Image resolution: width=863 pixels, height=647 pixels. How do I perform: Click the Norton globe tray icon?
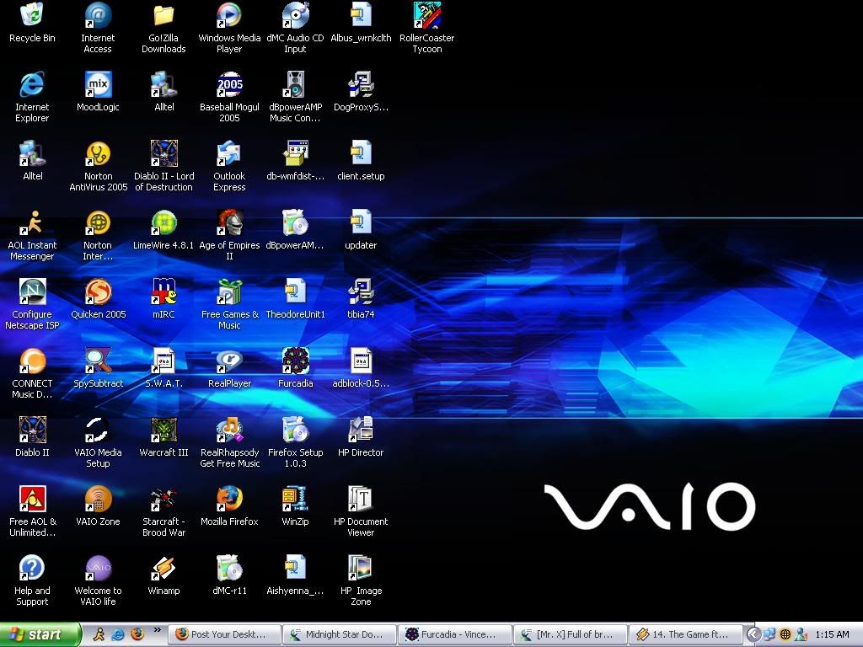tap(785, 634)
